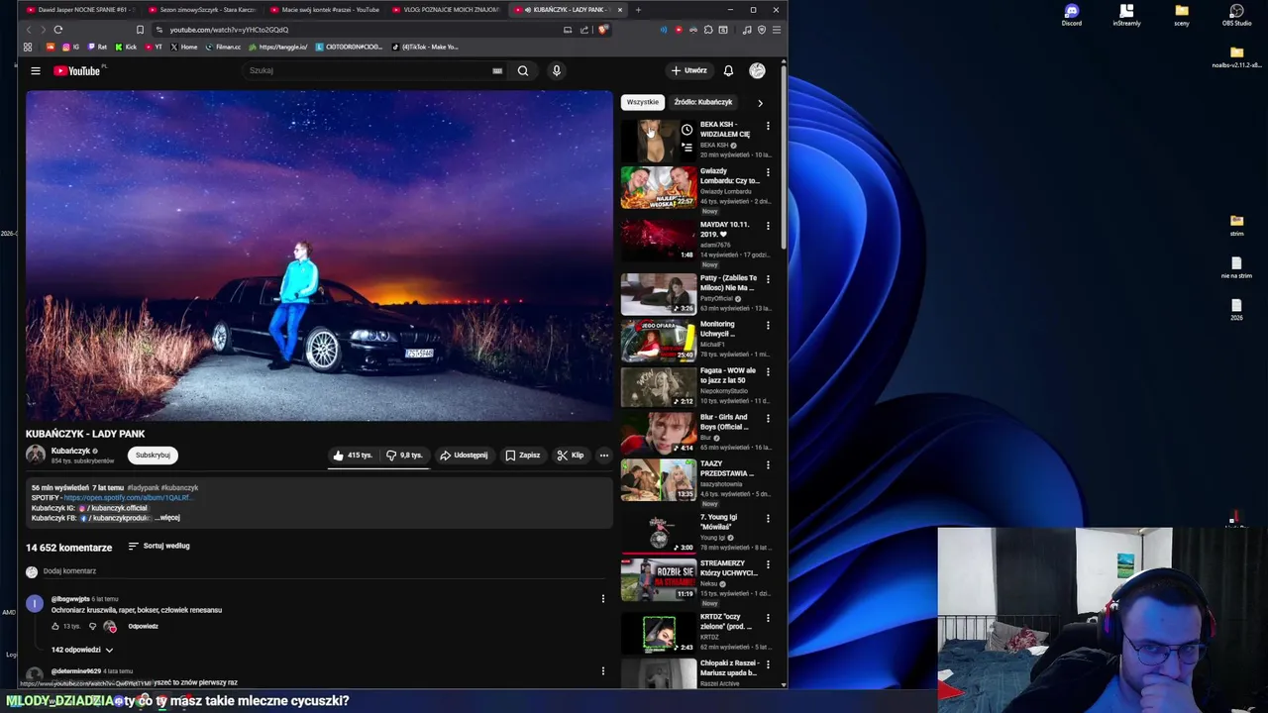Create a clip with Klip button
This screenshot has width=1268, height=713.
tap(571, 456)
